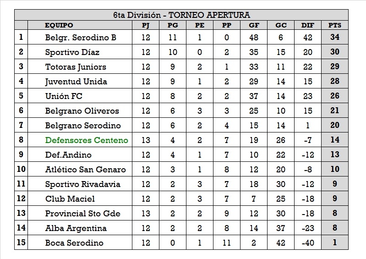Click the DIF column header

(307, 26)
